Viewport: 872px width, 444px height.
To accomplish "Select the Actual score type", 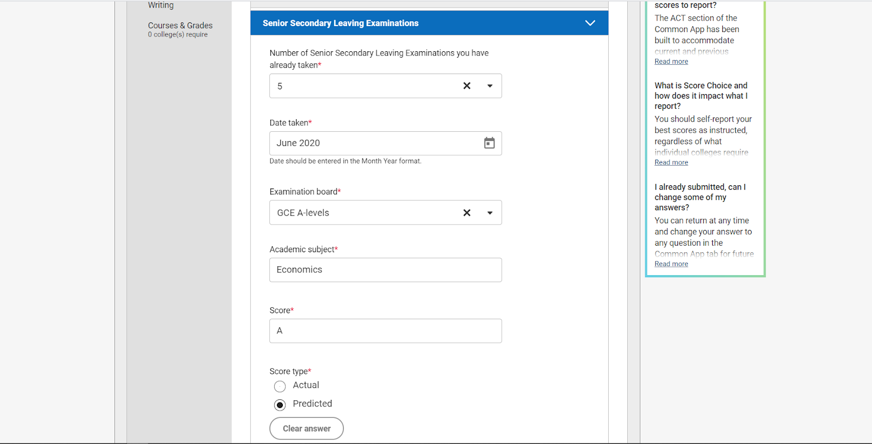I will tap(280, 386).
